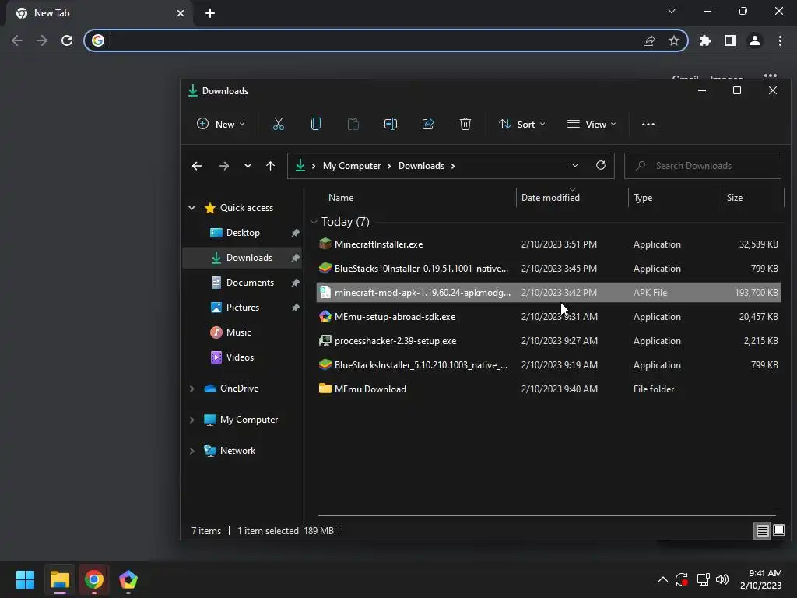Screen dimensions: 797x598
Task: Refresh the Downloads folder view
Action: coord(600,165)
